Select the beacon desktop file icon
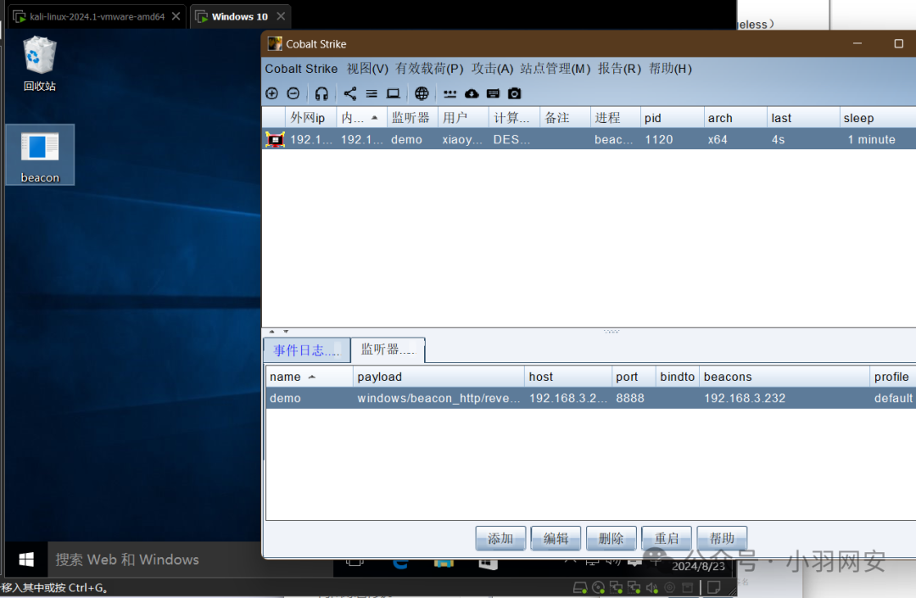 (40, 154)
